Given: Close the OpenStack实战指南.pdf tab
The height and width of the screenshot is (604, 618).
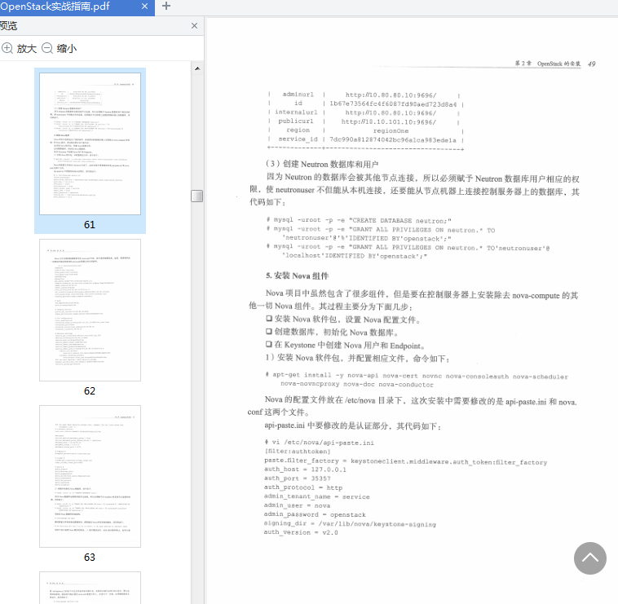Looking at the screenshot, I should 144,7.
